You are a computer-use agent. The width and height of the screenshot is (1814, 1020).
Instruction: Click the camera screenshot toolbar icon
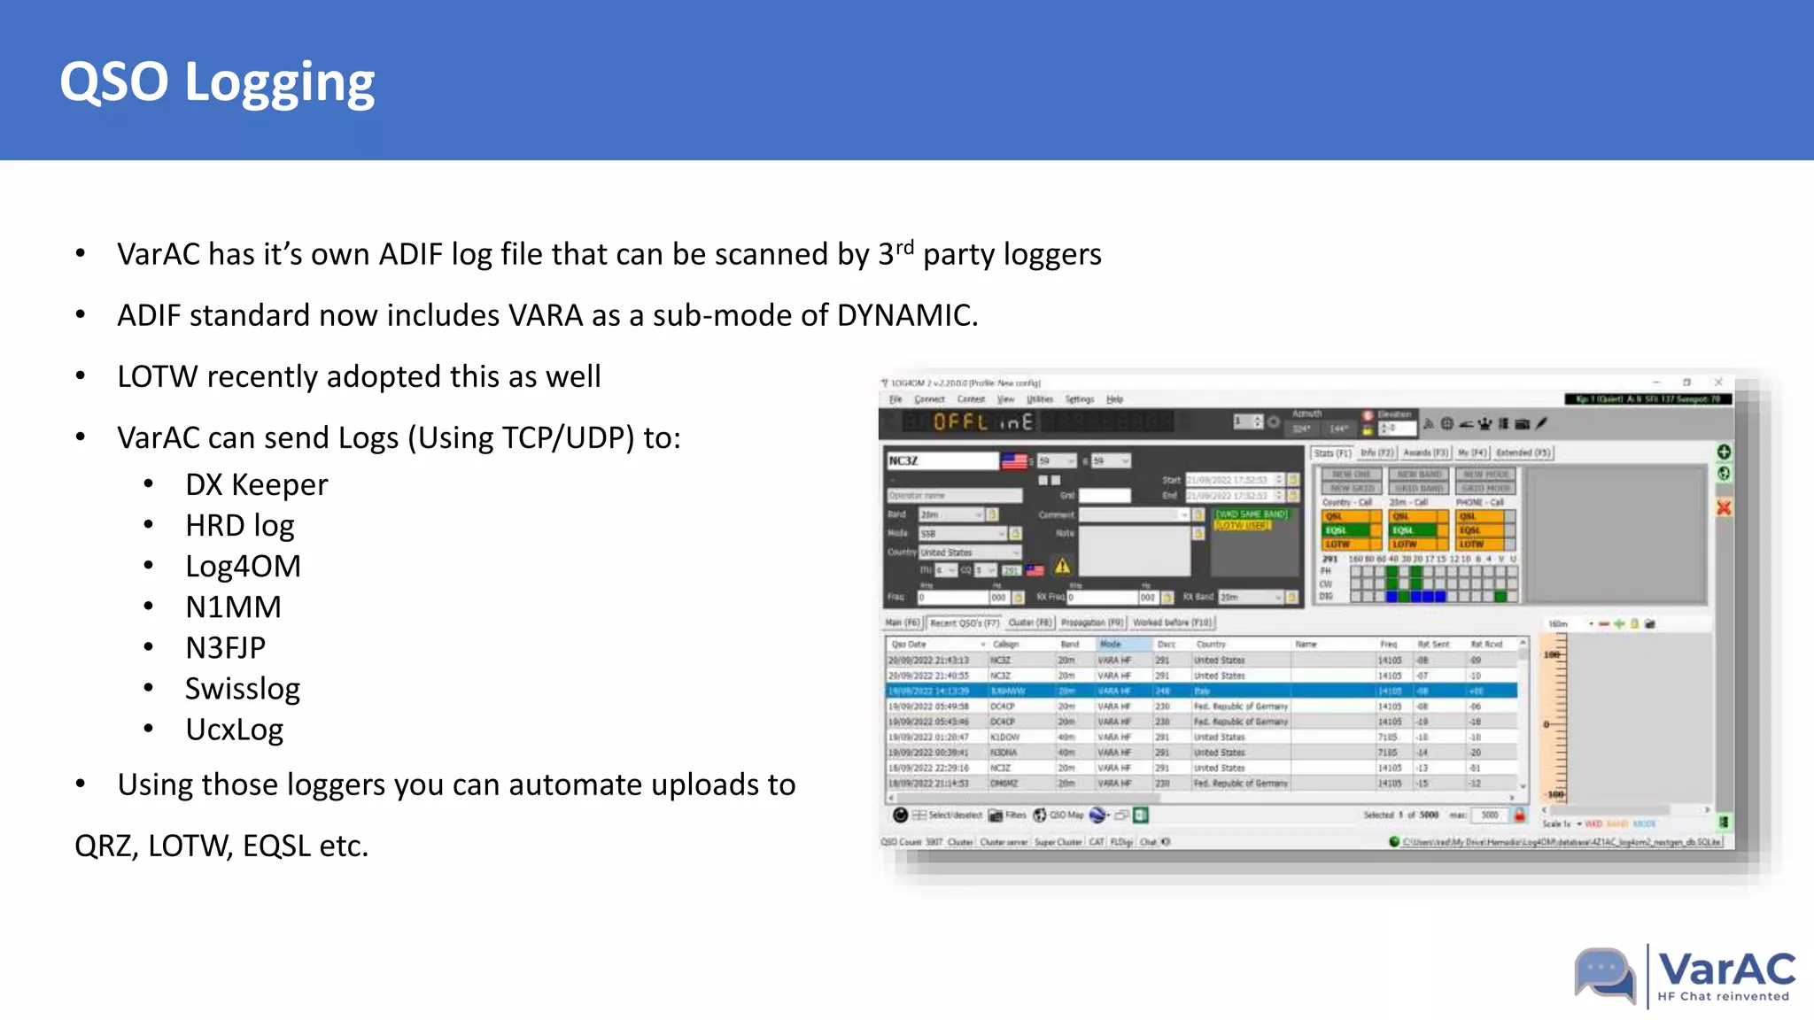pyautogui.click(x=1523, y=424)
